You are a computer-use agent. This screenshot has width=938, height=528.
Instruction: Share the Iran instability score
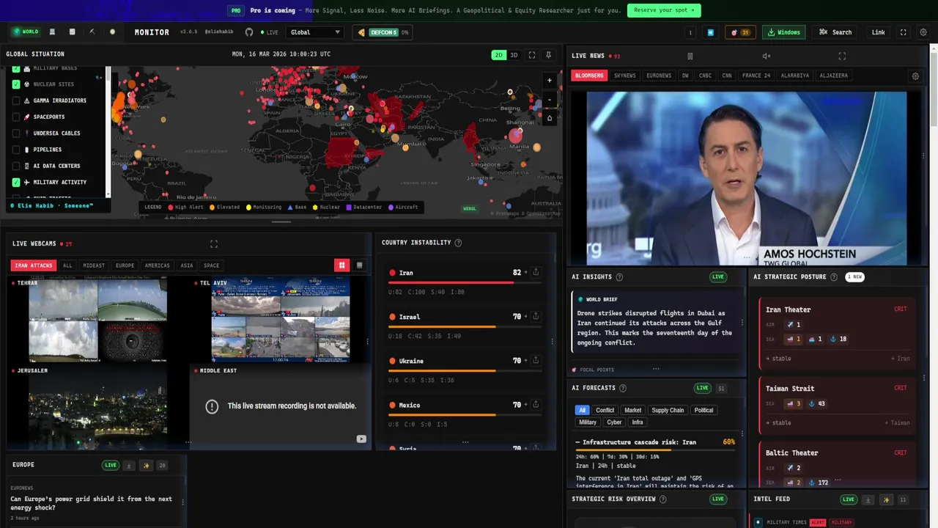coord(536,272)
